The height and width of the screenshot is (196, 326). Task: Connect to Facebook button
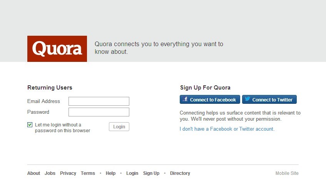[x=210, y=100]
